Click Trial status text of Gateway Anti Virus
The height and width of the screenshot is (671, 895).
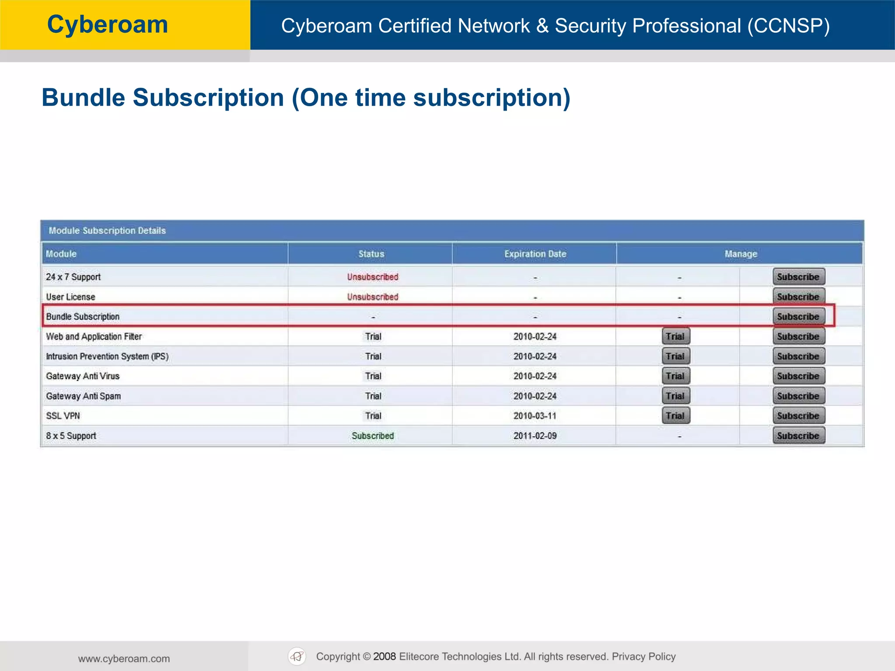[373, 376]
